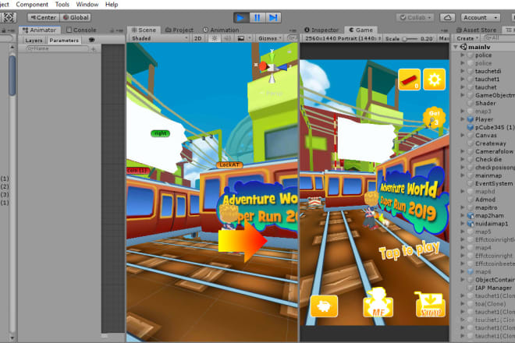
Task: Select the orange 'LockAT' label in Scene view
Action: [229, 164]
